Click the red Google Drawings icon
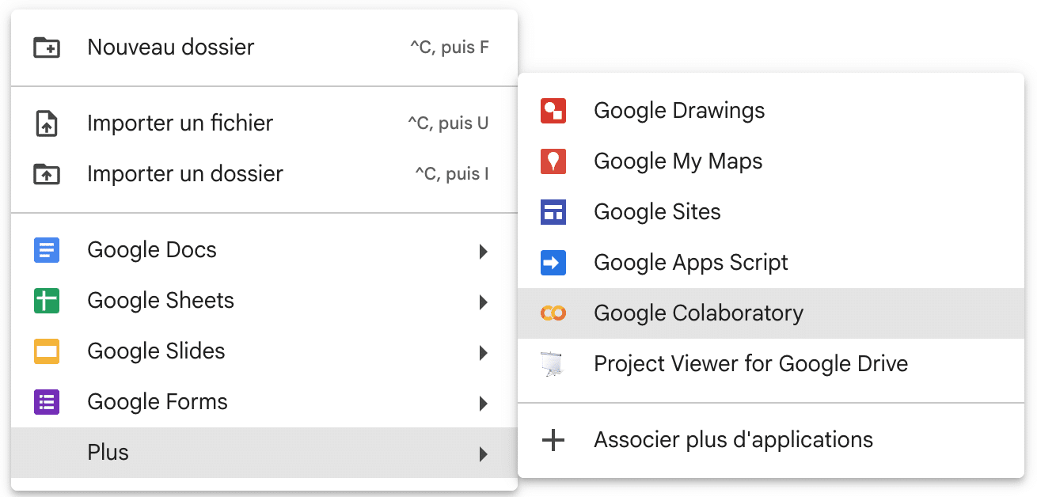 (553, 111)
